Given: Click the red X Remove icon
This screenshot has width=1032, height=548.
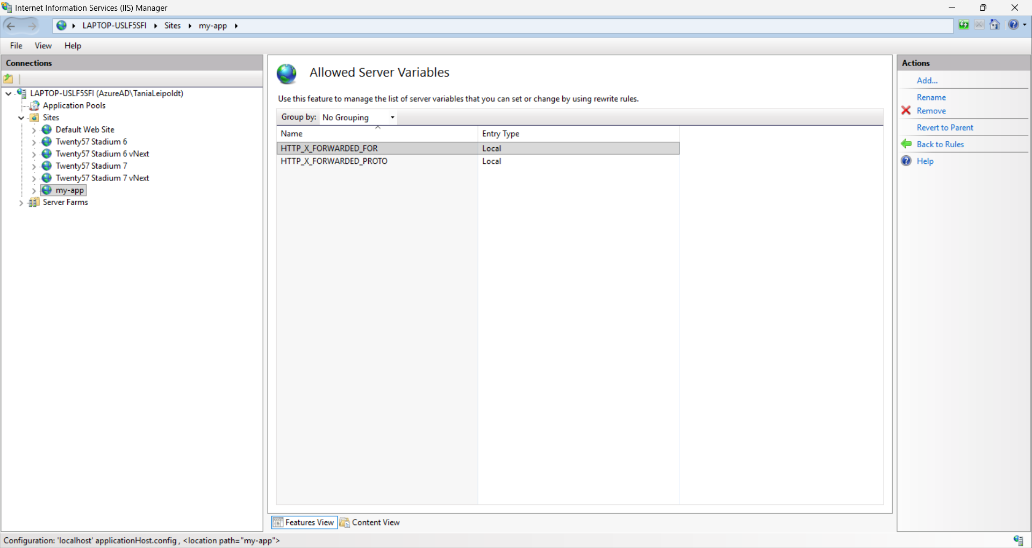Looking at the screenshot, I should click(x=906, y=111).
